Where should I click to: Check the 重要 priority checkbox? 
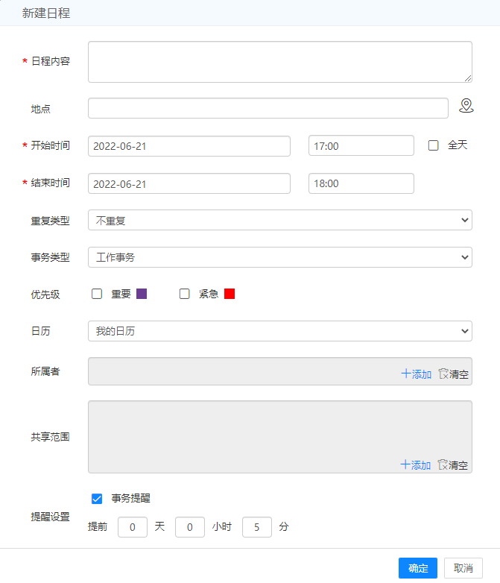click(x=97, y=294)
